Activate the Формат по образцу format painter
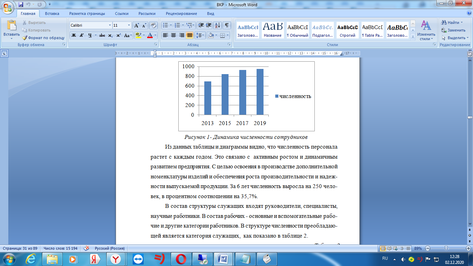 pos(43,38)
